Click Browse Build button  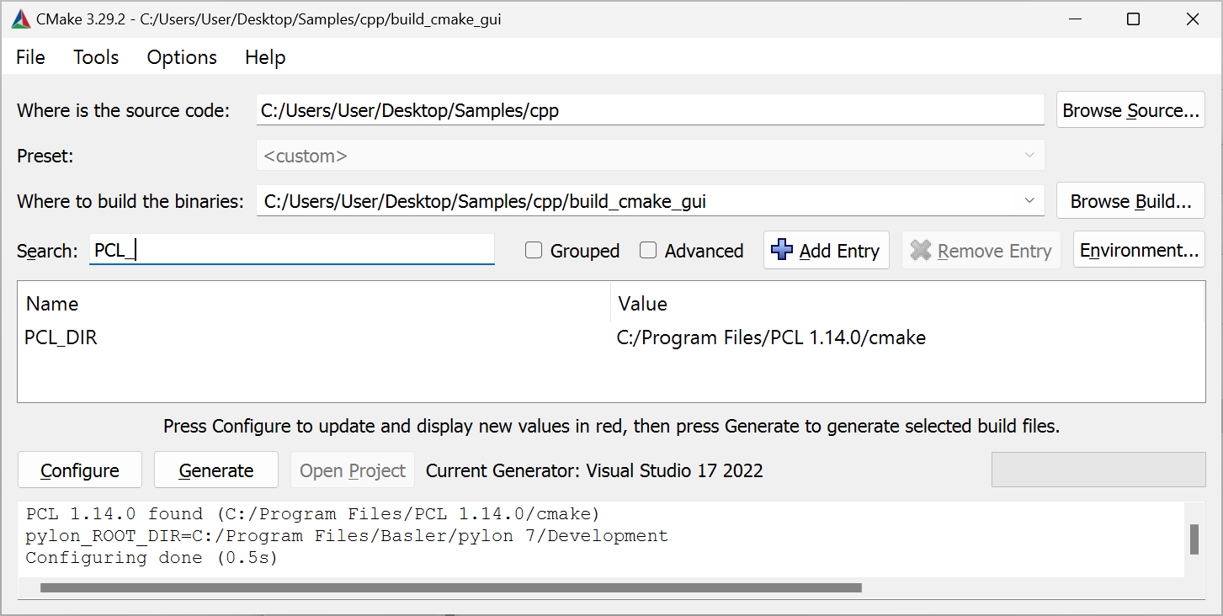(1130, 201)
